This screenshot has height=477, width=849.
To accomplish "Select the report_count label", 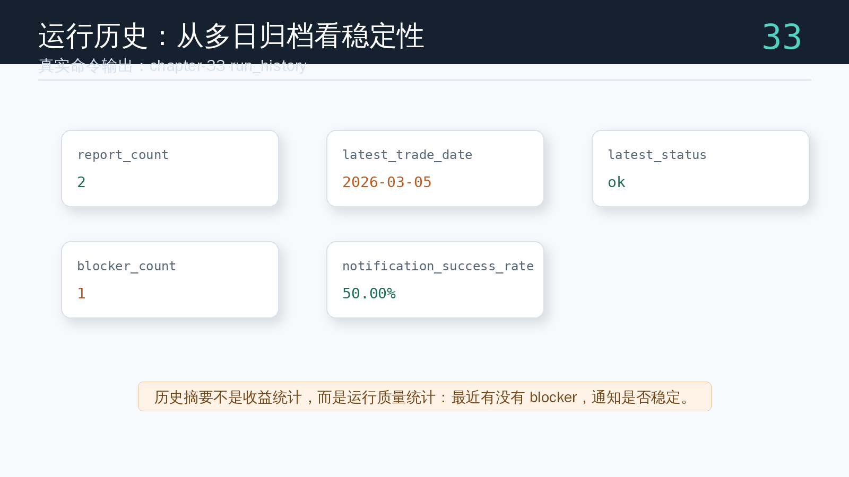I will pyautogui.click(x=123, y=155).
